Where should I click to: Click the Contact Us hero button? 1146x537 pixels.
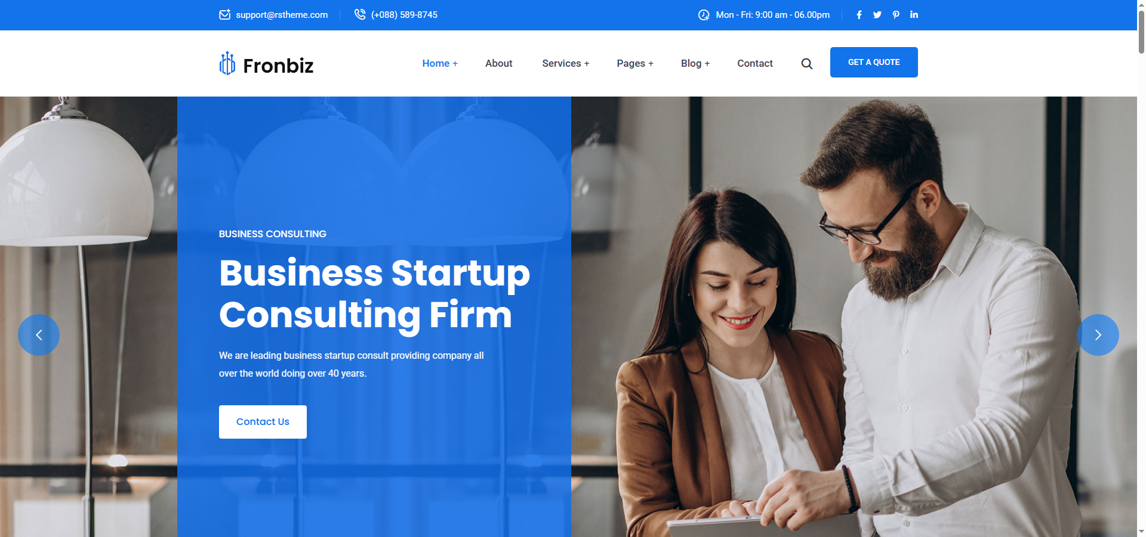point(263,422)
